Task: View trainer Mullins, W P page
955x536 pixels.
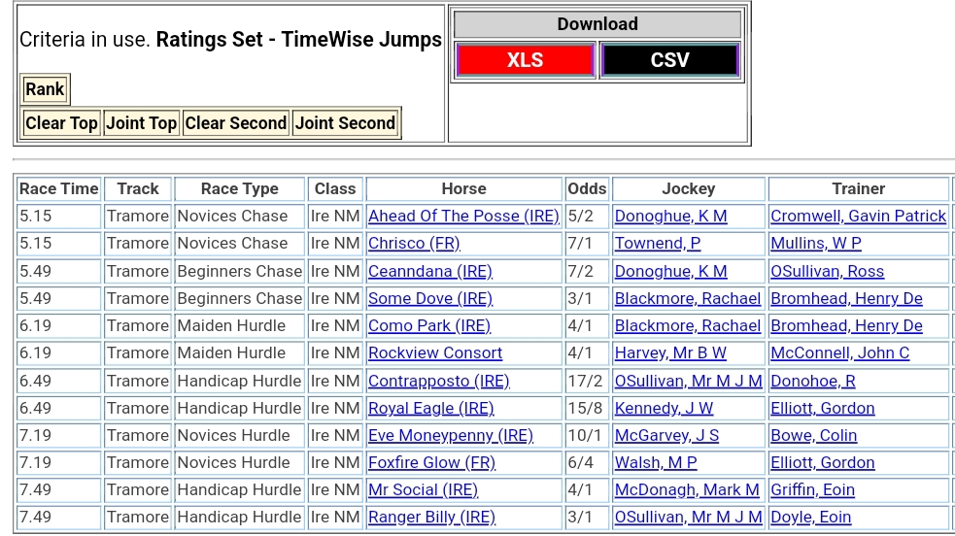Action: [815, 243]
